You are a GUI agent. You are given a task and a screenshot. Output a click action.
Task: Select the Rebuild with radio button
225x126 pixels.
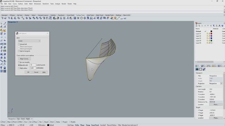19,65
